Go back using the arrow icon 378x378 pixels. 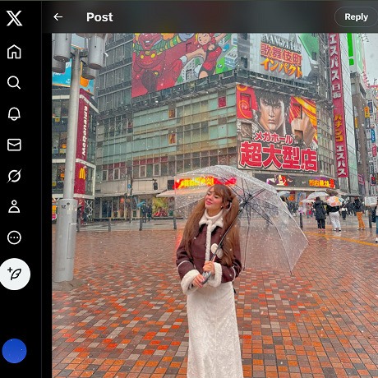pos(58,17)
